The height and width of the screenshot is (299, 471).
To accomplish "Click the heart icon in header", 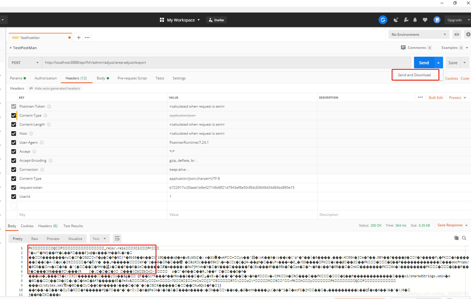I will pos(425,20).
